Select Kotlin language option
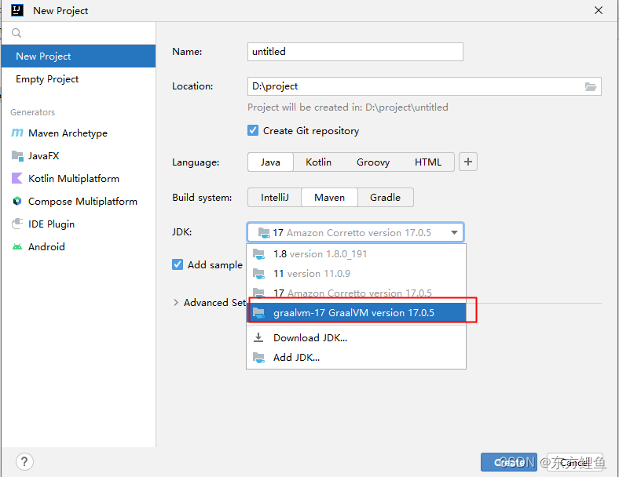 click(318, 162)
